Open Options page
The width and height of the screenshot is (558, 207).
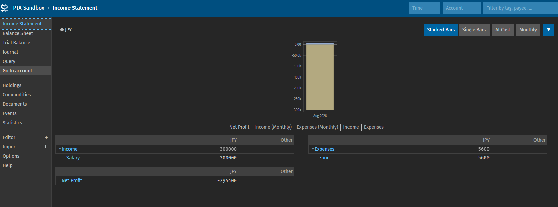(26, 156)
